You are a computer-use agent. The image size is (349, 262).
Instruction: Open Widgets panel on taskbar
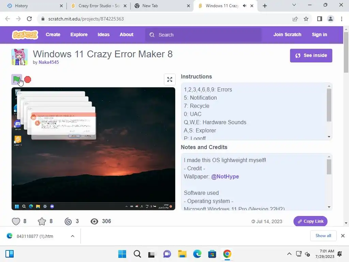[10, 254]
